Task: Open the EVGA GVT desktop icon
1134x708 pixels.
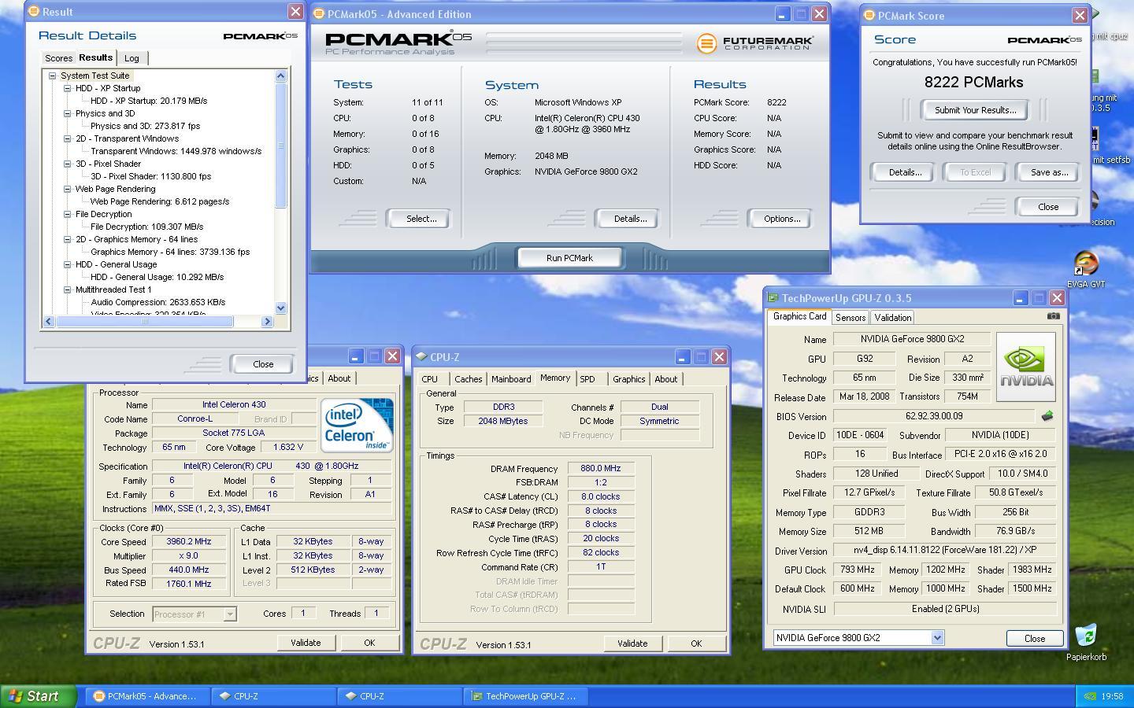Action: click(x=1086, y=270)
